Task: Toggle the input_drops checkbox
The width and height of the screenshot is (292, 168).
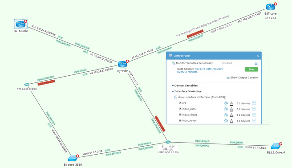Action: click(180, 115)
